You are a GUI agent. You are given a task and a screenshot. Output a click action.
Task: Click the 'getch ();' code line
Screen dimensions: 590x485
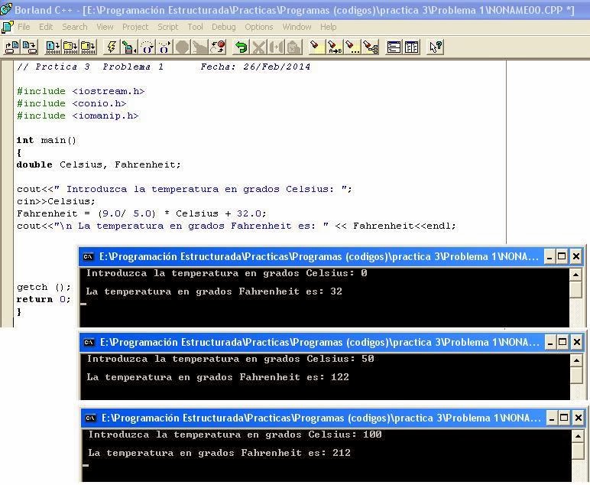click(x=44, y=288)
